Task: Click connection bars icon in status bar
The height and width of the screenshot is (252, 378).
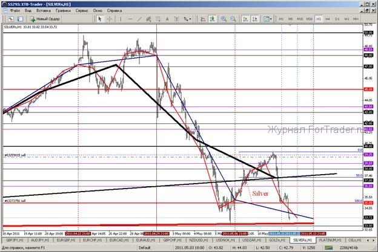Action: click(x=328, y=248)
